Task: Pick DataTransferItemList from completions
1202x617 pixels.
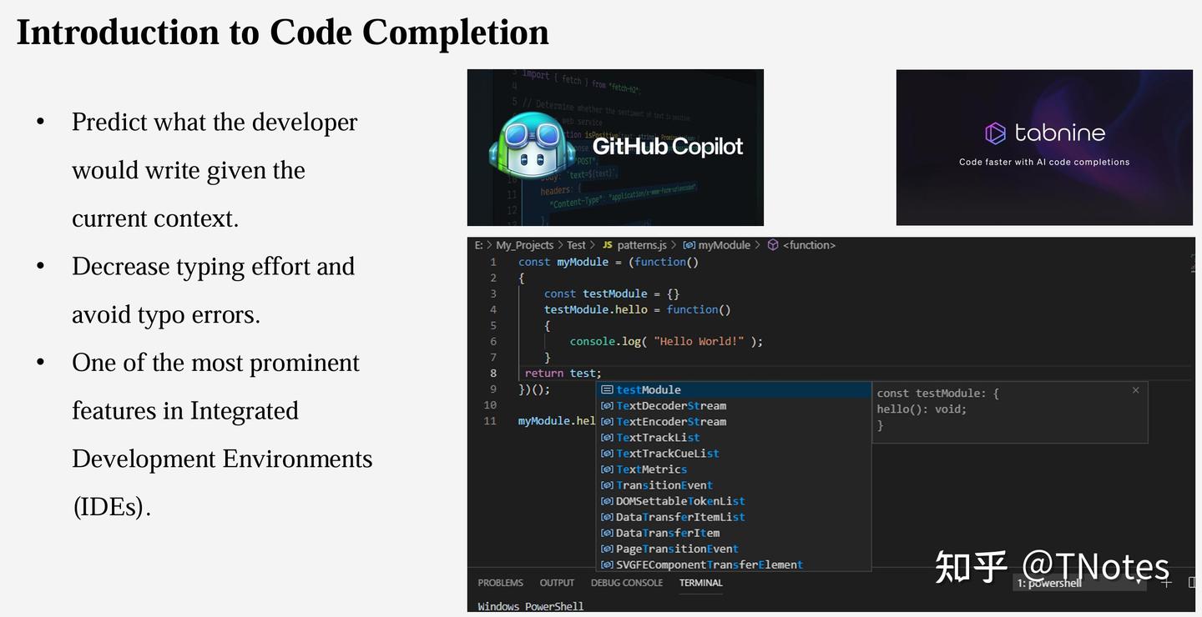Action: (x=735, y=517)
